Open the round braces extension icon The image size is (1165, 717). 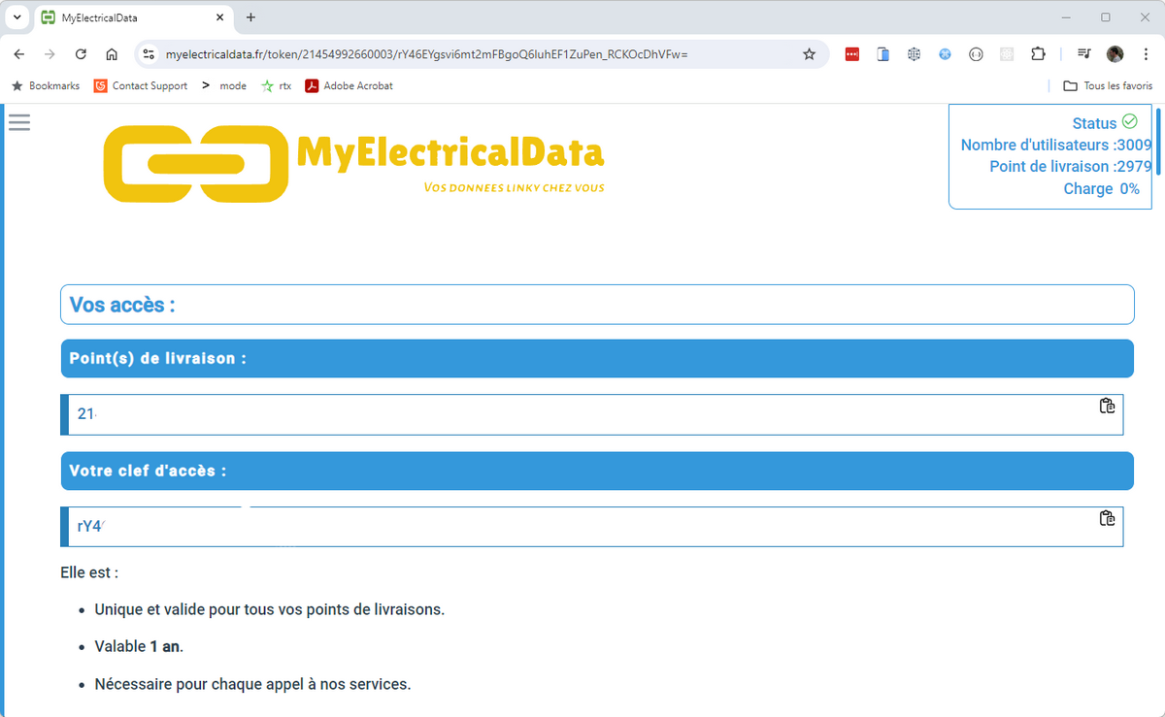tap(976, 54)
